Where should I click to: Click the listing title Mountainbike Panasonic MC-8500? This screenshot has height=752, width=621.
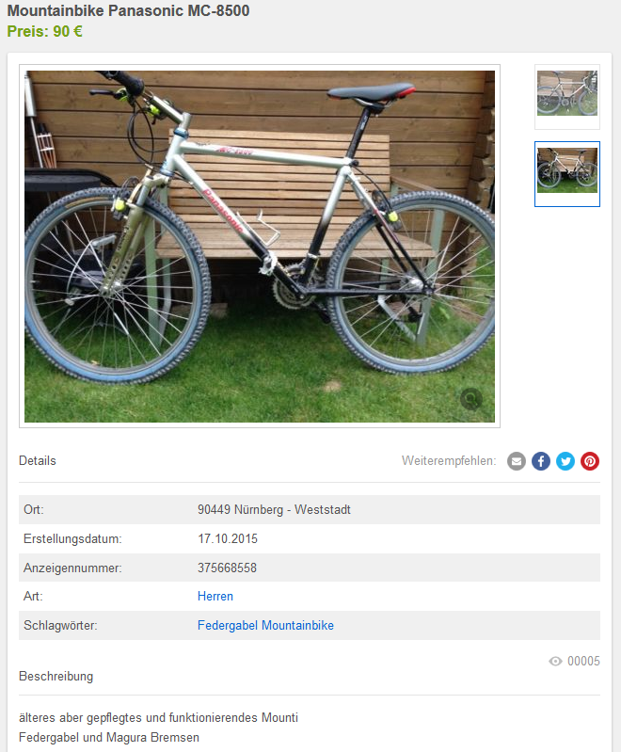coord(129,10)
